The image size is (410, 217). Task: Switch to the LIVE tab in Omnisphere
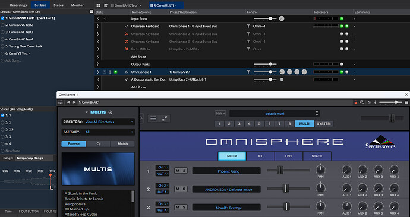tap(289, 156)
